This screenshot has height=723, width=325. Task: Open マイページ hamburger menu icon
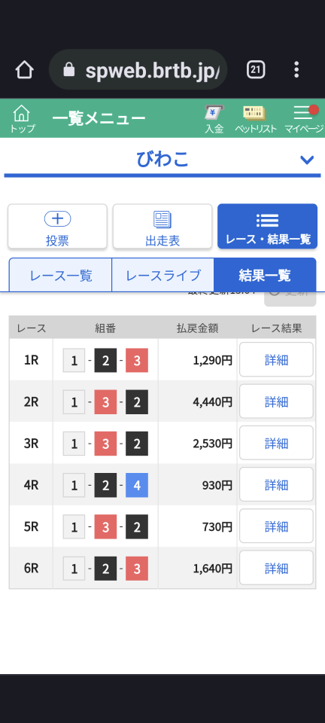304,118
